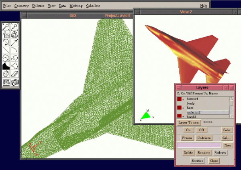
Task: Toggle the on/off plus marker for bomb3
Action: coord(184,116)
